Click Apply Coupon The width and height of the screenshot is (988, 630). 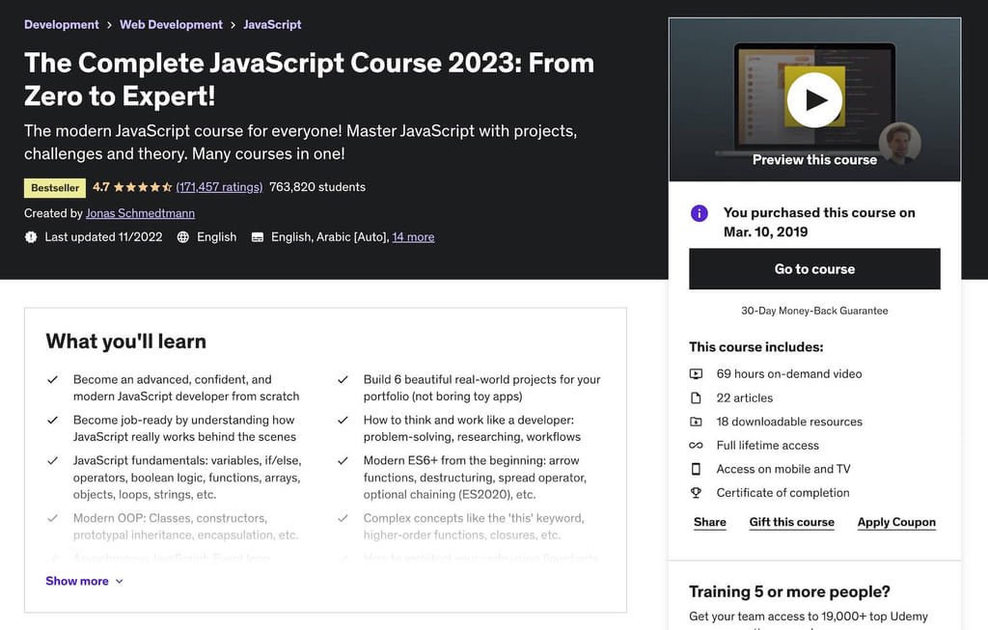coord(896,522)
